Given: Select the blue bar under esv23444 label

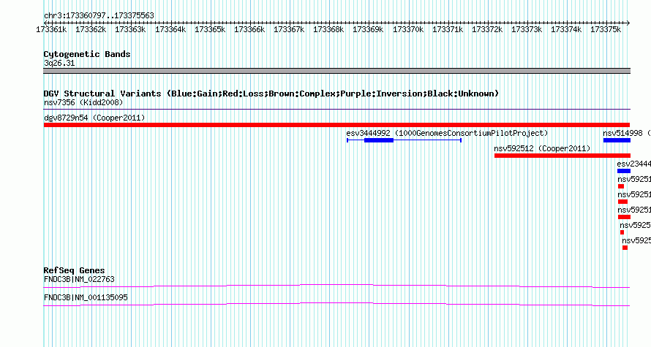Looking at the screenshot, I should (624, 171).
